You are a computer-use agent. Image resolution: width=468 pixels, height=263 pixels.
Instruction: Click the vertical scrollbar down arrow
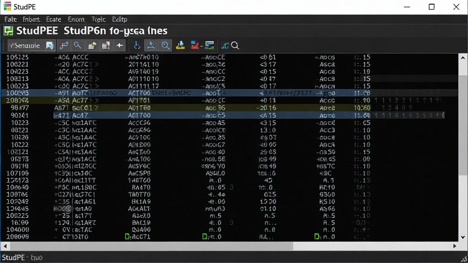coord(463,237)
